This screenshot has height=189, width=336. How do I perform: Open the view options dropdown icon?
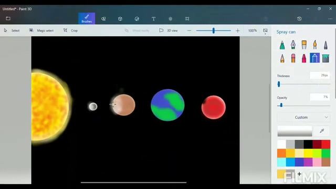tap(265, 31)
